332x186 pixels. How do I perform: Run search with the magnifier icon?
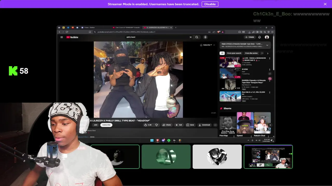point(197,37)
